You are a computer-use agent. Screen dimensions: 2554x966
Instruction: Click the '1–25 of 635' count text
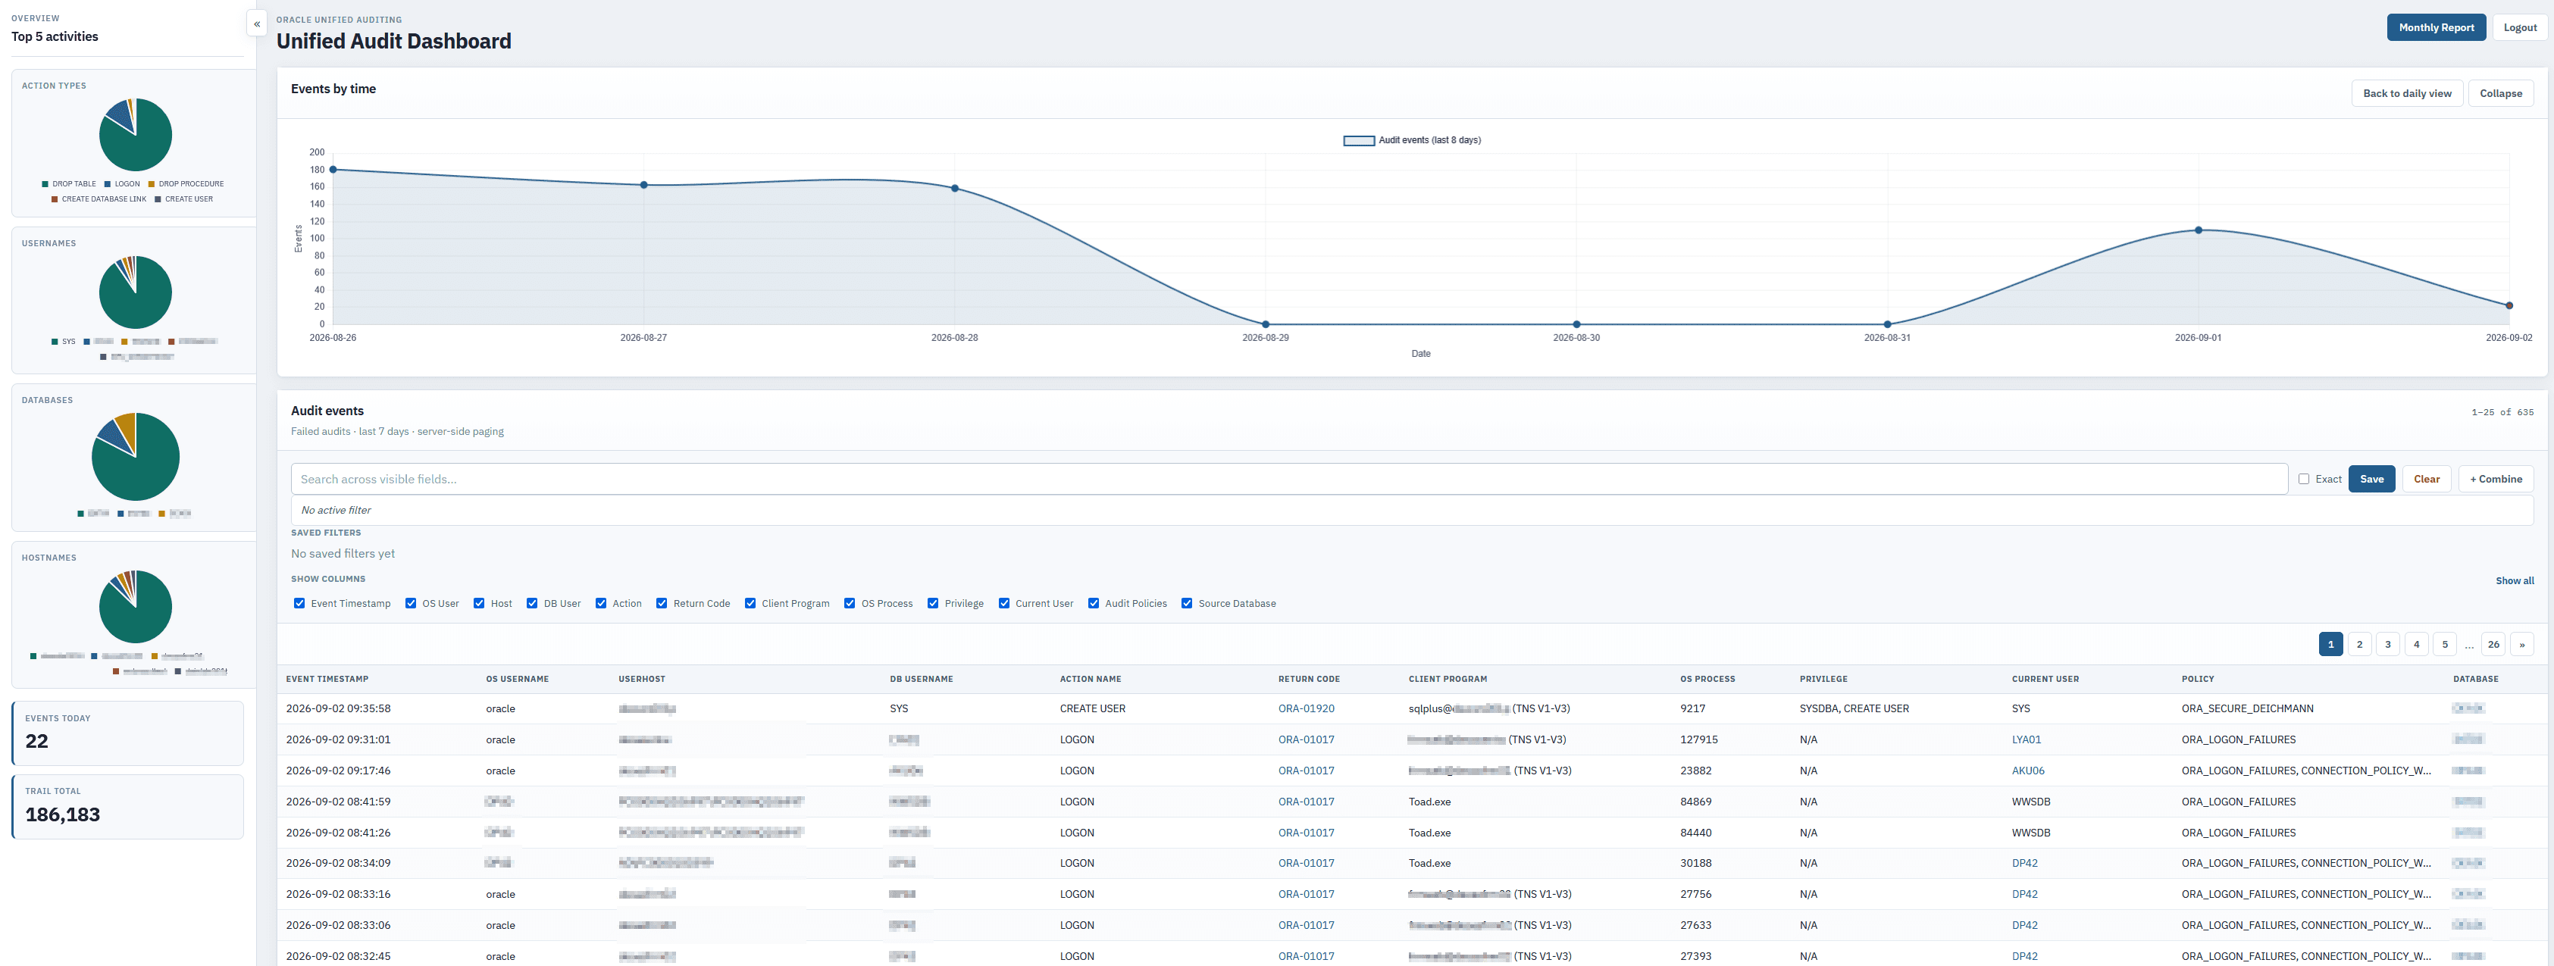pos(2502,412)
